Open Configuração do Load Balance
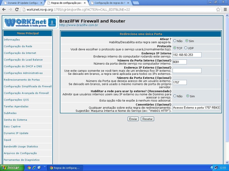 click(23, 60)
